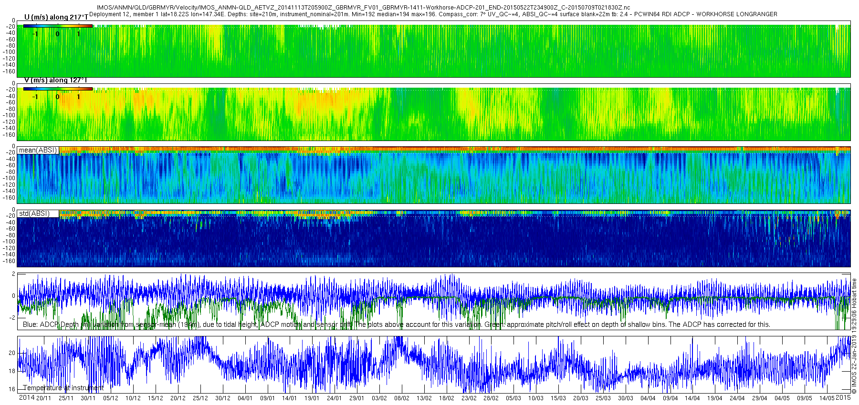The width and height of the screenshot is (859, 405).
Task: Select the 04/04 date label
Action: coord(648,398)
